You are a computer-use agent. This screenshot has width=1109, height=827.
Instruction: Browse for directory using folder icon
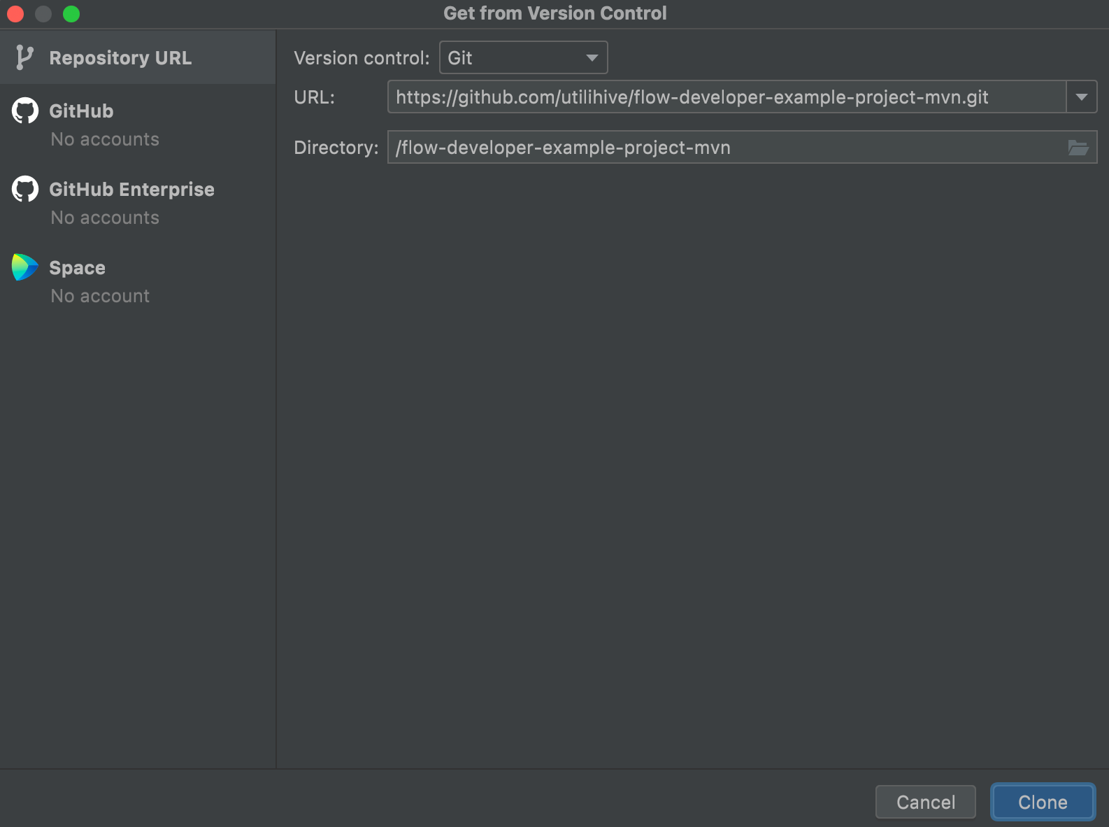(x=1078, y=148)
